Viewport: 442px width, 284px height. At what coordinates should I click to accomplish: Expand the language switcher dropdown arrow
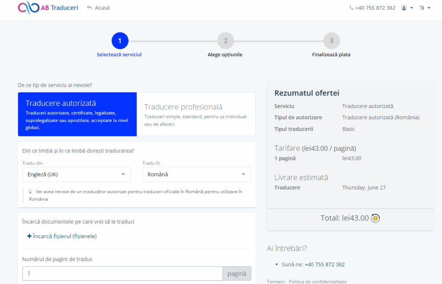tap(429, 7)
